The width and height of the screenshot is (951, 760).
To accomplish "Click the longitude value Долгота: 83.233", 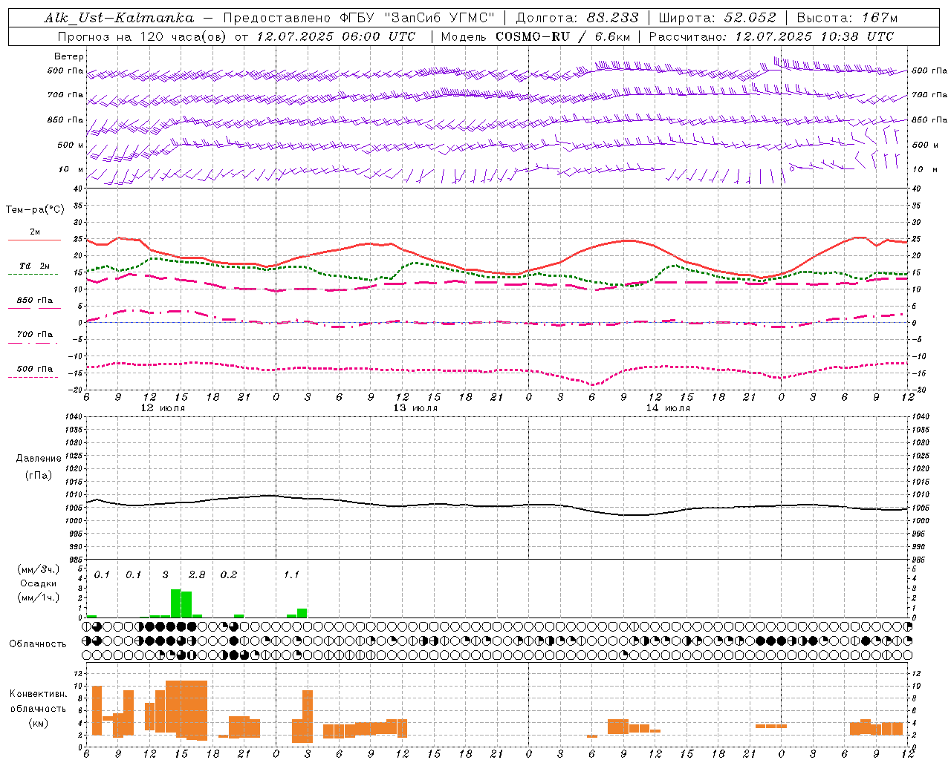I will 577,18.
